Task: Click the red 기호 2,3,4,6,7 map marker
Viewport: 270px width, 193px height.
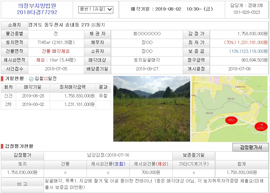Action: [261, 126]
